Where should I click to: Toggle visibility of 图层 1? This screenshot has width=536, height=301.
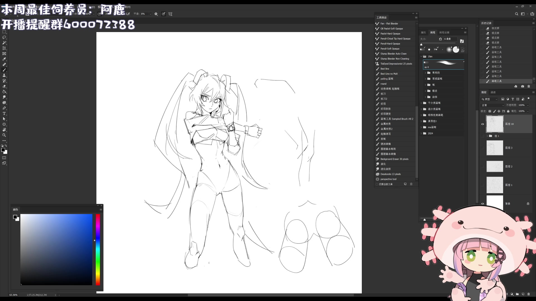pos(483,185)
